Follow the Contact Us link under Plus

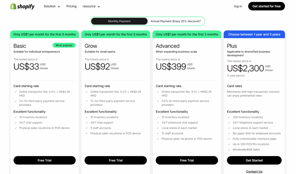click(x=254, y=172)
